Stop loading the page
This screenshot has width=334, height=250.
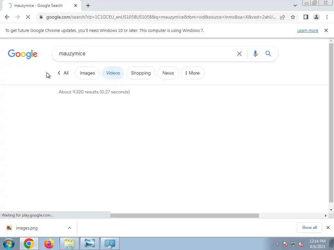(x=28, y=17)
